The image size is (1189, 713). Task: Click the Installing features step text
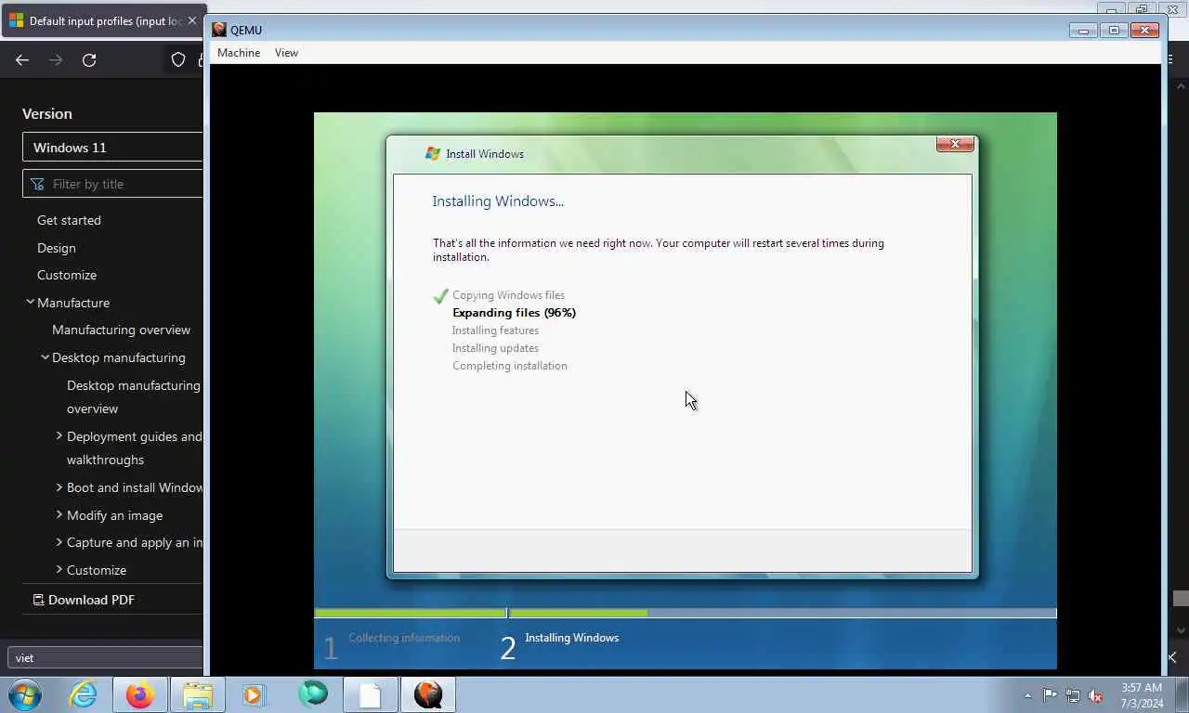(495, 331)
